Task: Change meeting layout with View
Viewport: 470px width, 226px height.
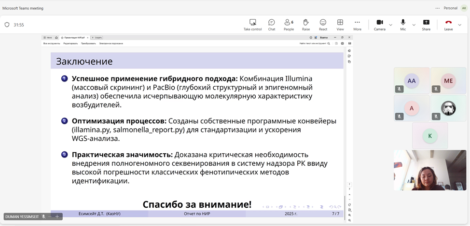Action: point(340,25)
